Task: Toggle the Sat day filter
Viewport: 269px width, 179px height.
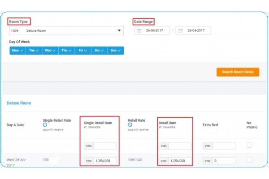Action: click(x=98, y=51)
